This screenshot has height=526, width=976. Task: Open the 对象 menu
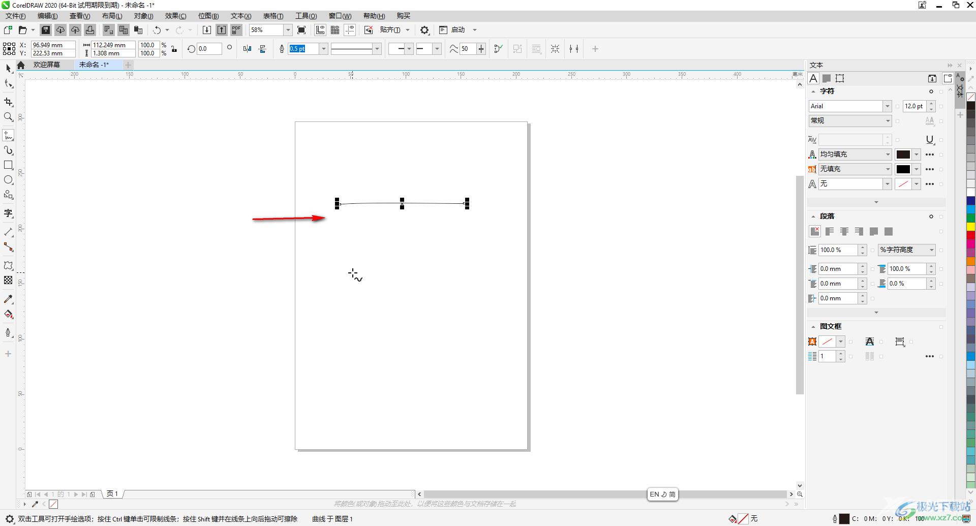(x=143, y=16)
